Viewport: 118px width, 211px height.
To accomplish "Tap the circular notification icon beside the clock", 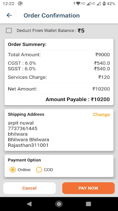I will [x=20, y=4].
